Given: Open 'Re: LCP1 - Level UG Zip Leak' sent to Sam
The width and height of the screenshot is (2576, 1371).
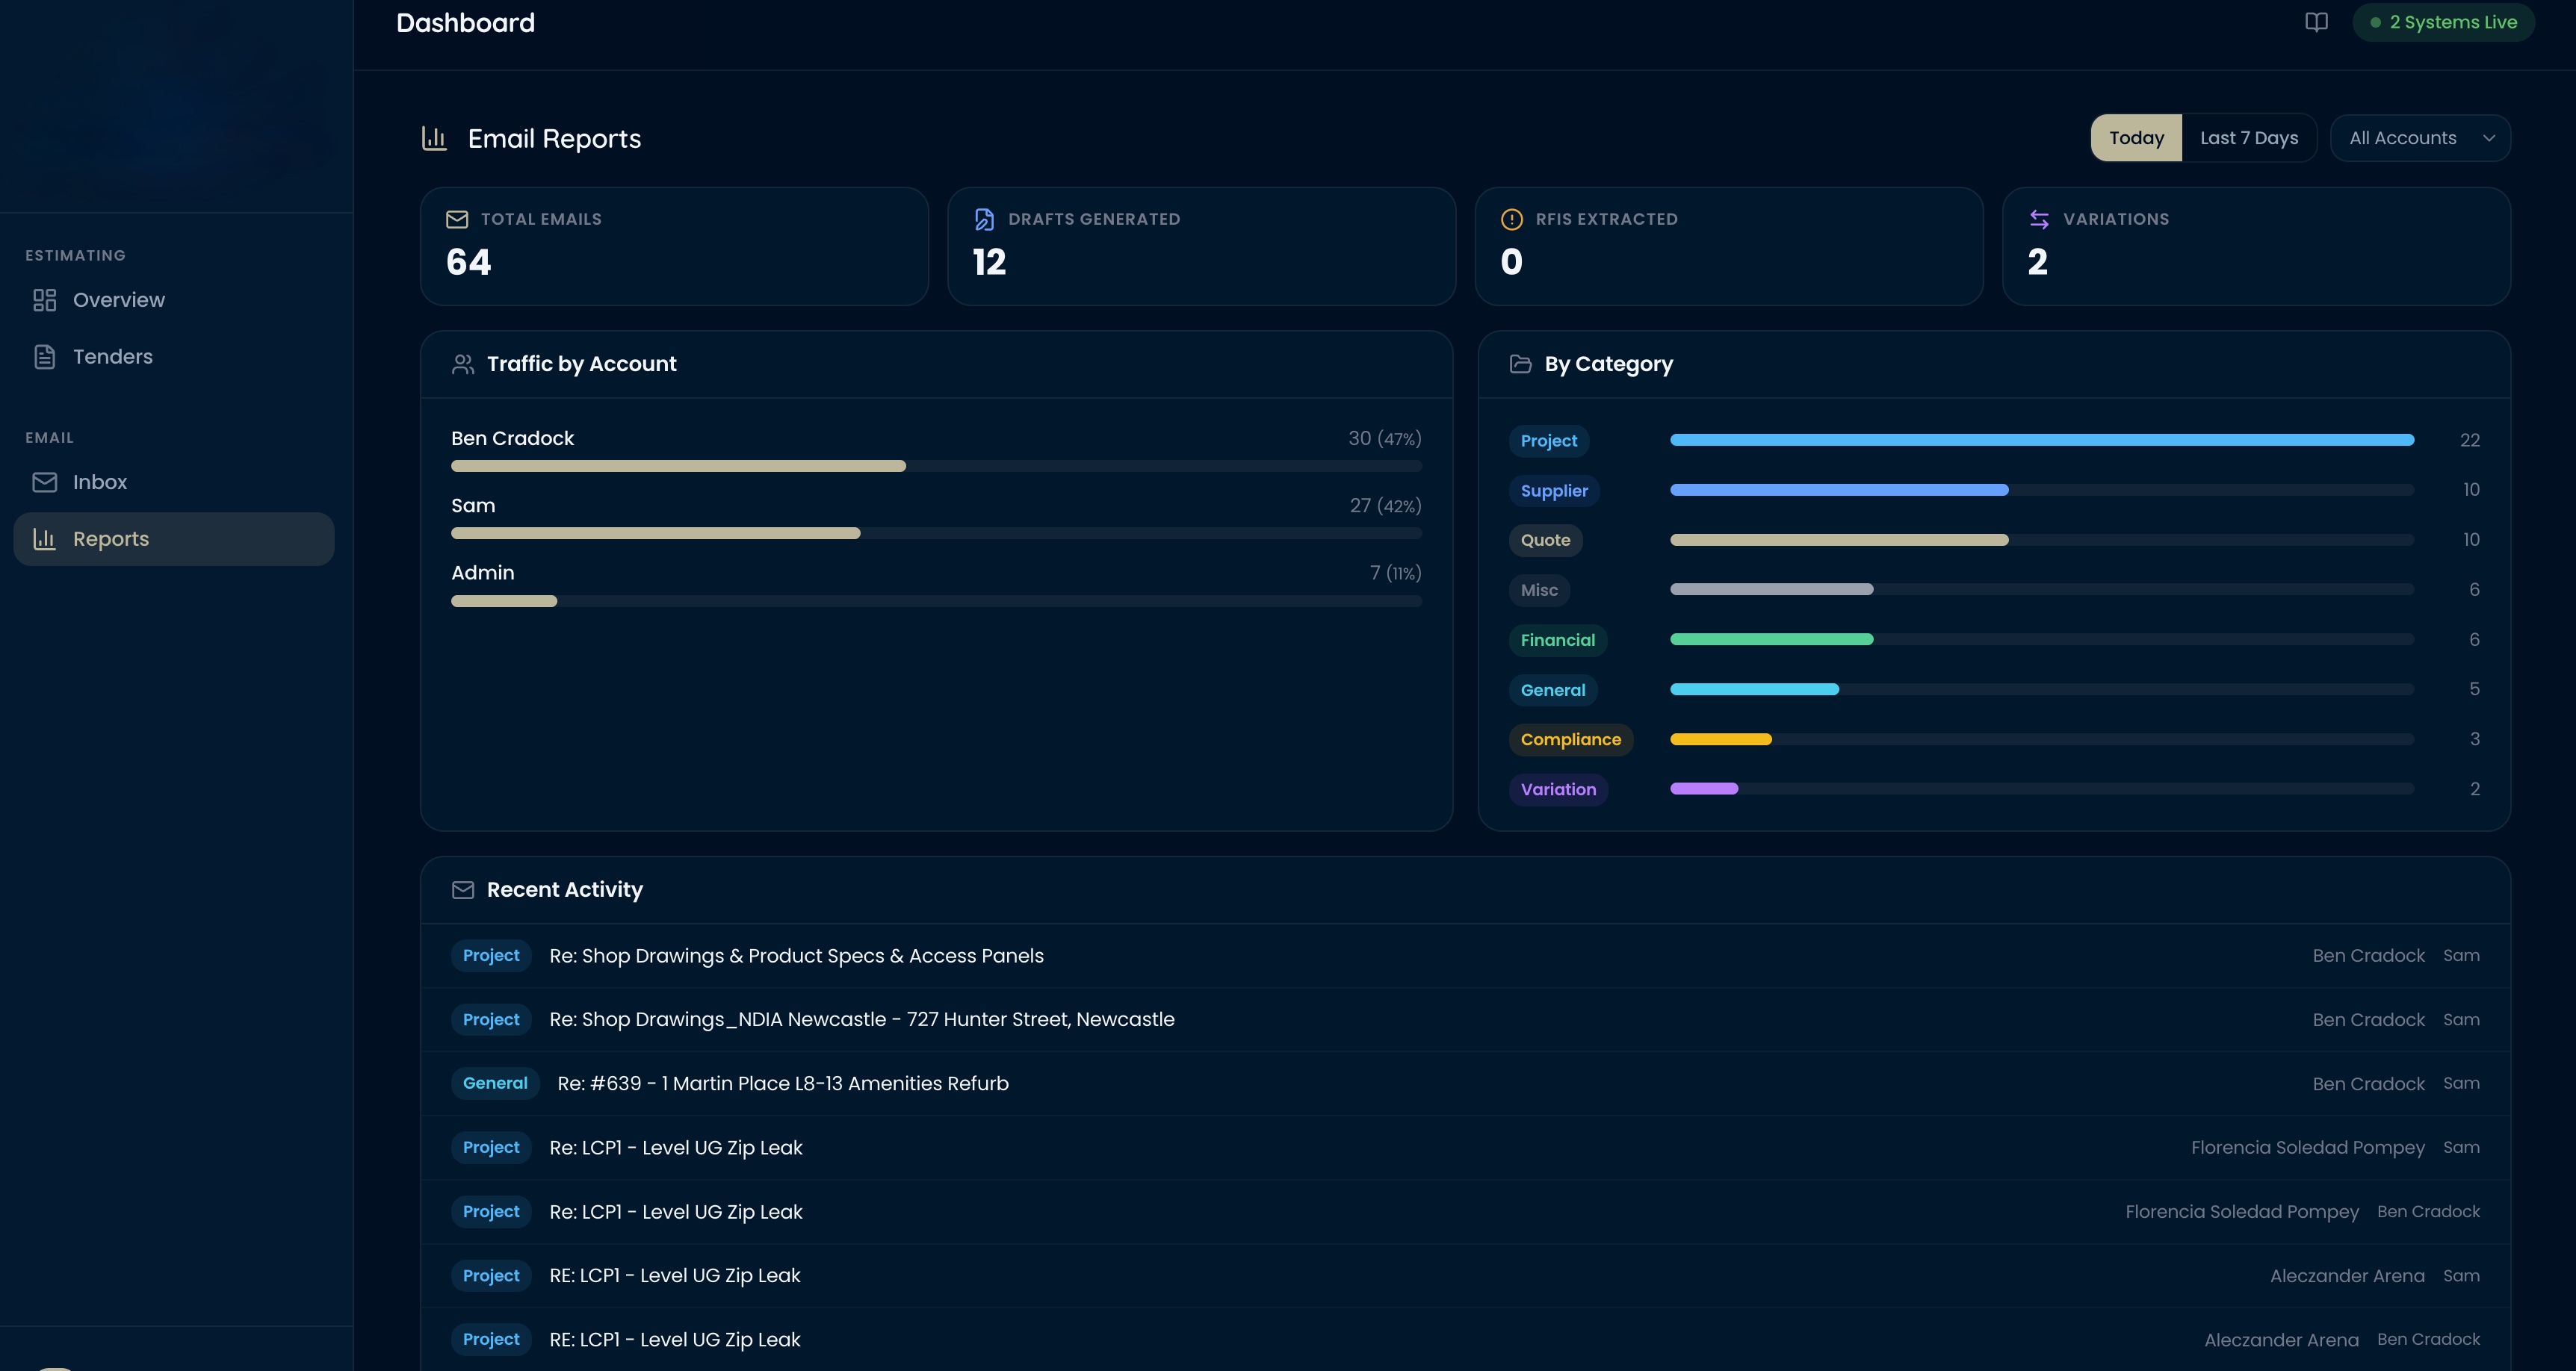Looking at the screenshot, I should (x=1466, y=1147).
